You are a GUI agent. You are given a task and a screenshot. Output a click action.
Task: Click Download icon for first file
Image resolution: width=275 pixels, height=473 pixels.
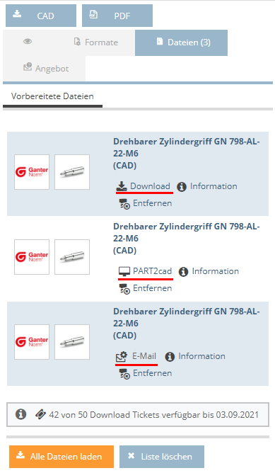click(122, 186)
